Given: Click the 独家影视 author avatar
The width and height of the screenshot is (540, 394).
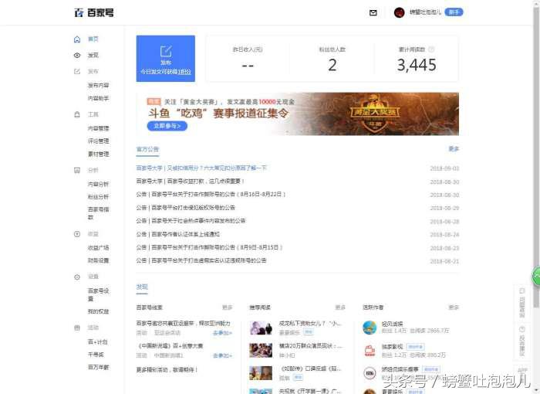Looking at the screenshot, I should click(370, 350).
